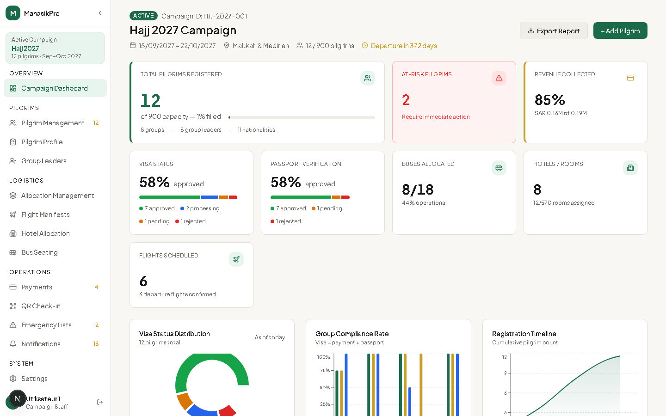Click the '2 processing' visa legend entry
The width and height of the screenshot is (666, 416).
point(200,208)
